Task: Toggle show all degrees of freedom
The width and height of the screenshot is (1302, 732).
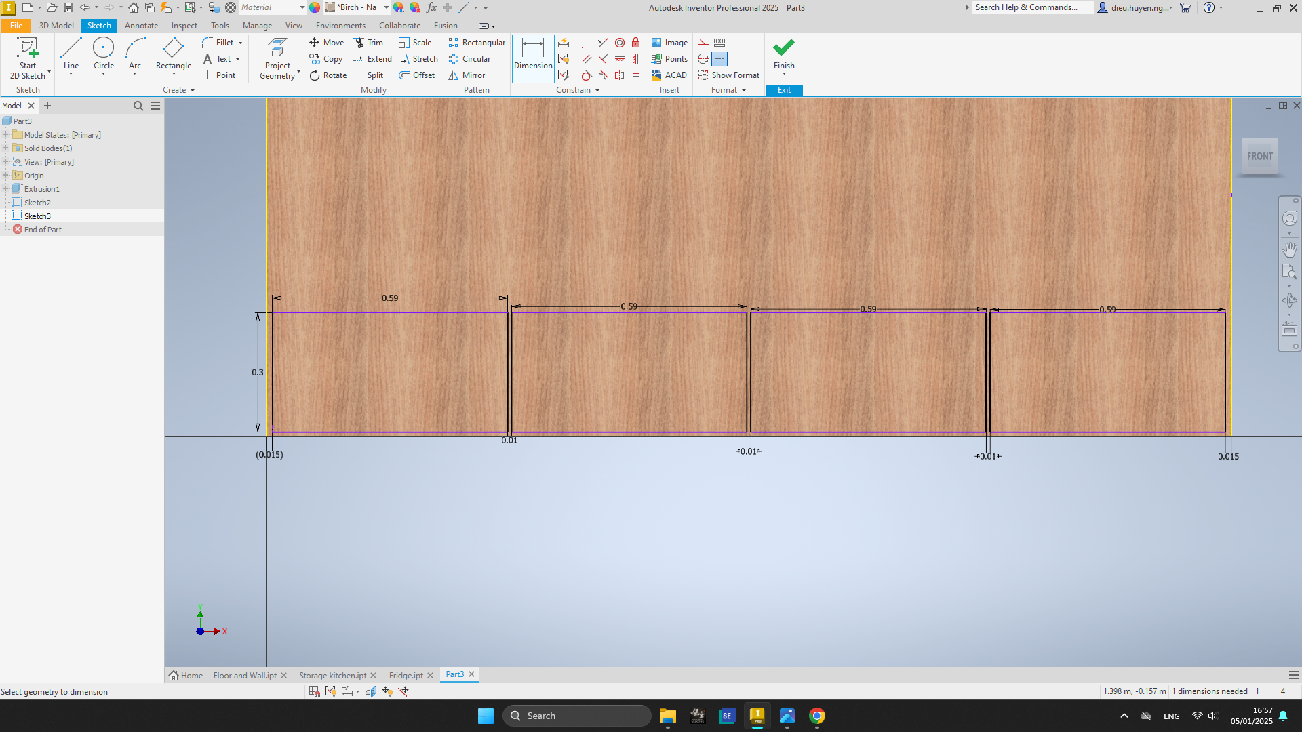Action: tap(387, 691)
